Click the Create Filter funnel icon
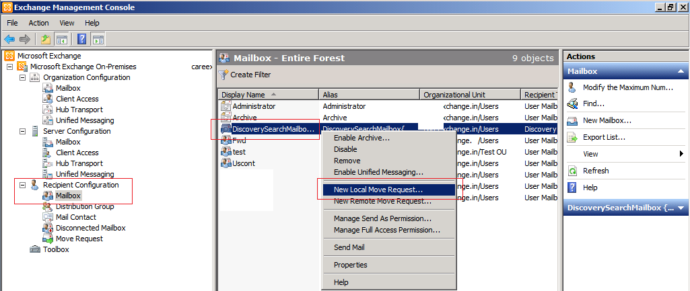The height and width of the screenshot is (291, 690). (x=223, y=75)
